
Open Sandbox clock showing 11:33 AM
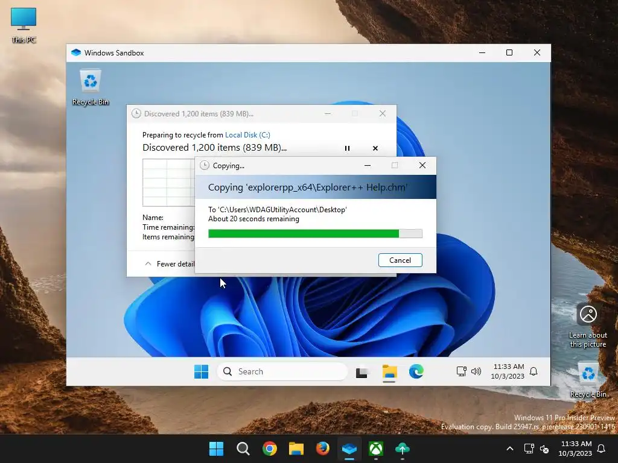508,371
